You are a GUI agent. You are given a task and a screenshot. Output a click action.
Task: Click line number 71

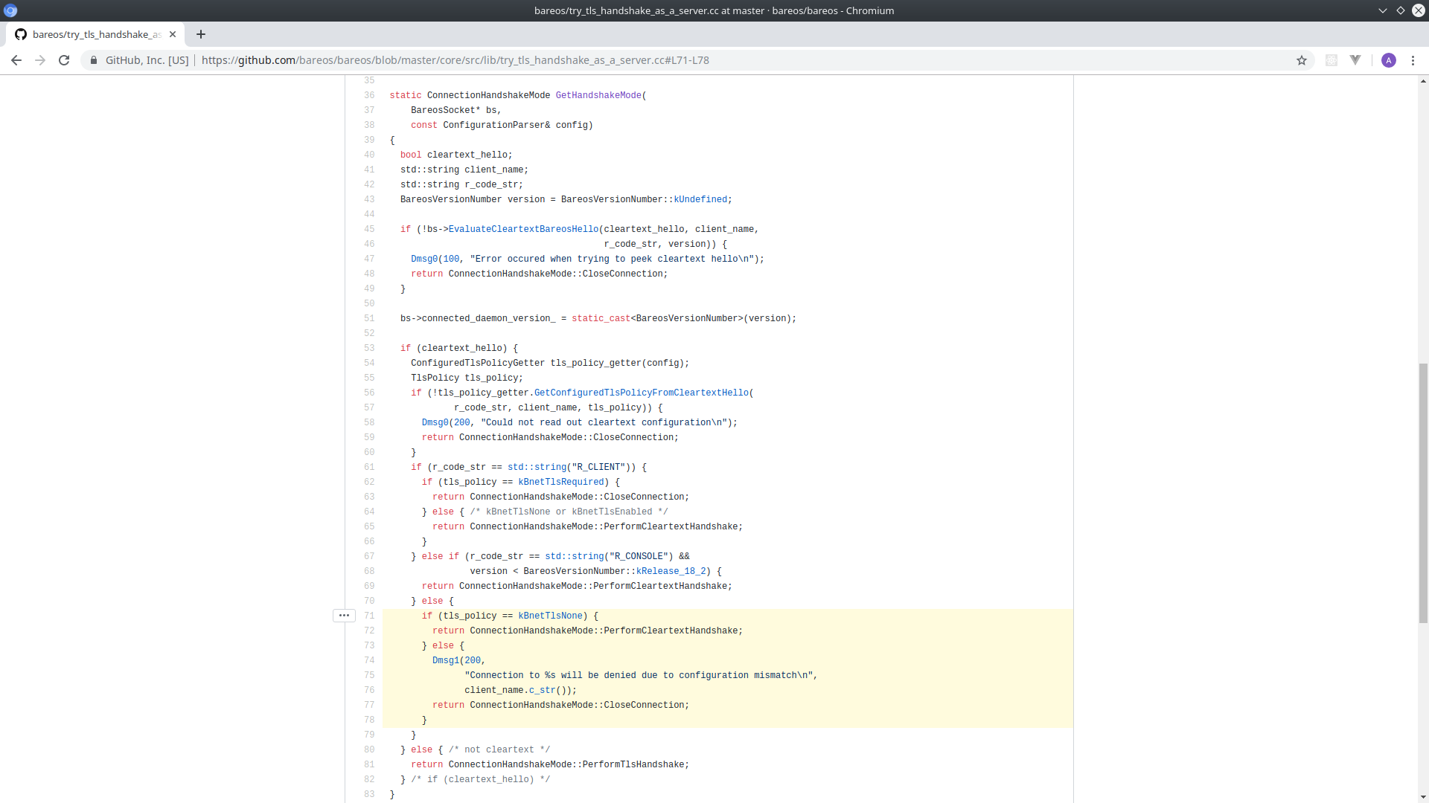[x=369, y=616]
